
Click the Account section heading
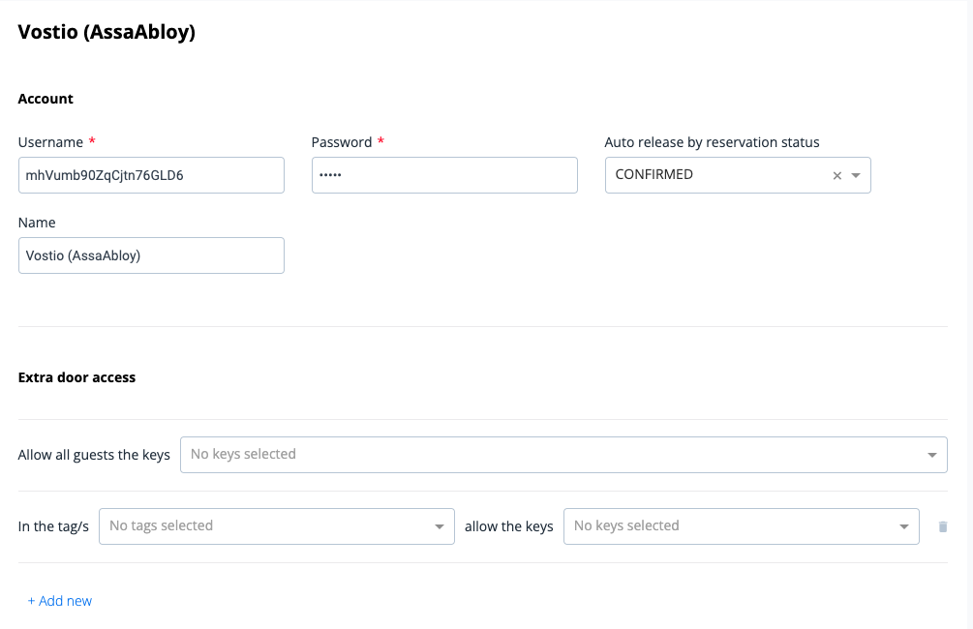tap(46, 99)
